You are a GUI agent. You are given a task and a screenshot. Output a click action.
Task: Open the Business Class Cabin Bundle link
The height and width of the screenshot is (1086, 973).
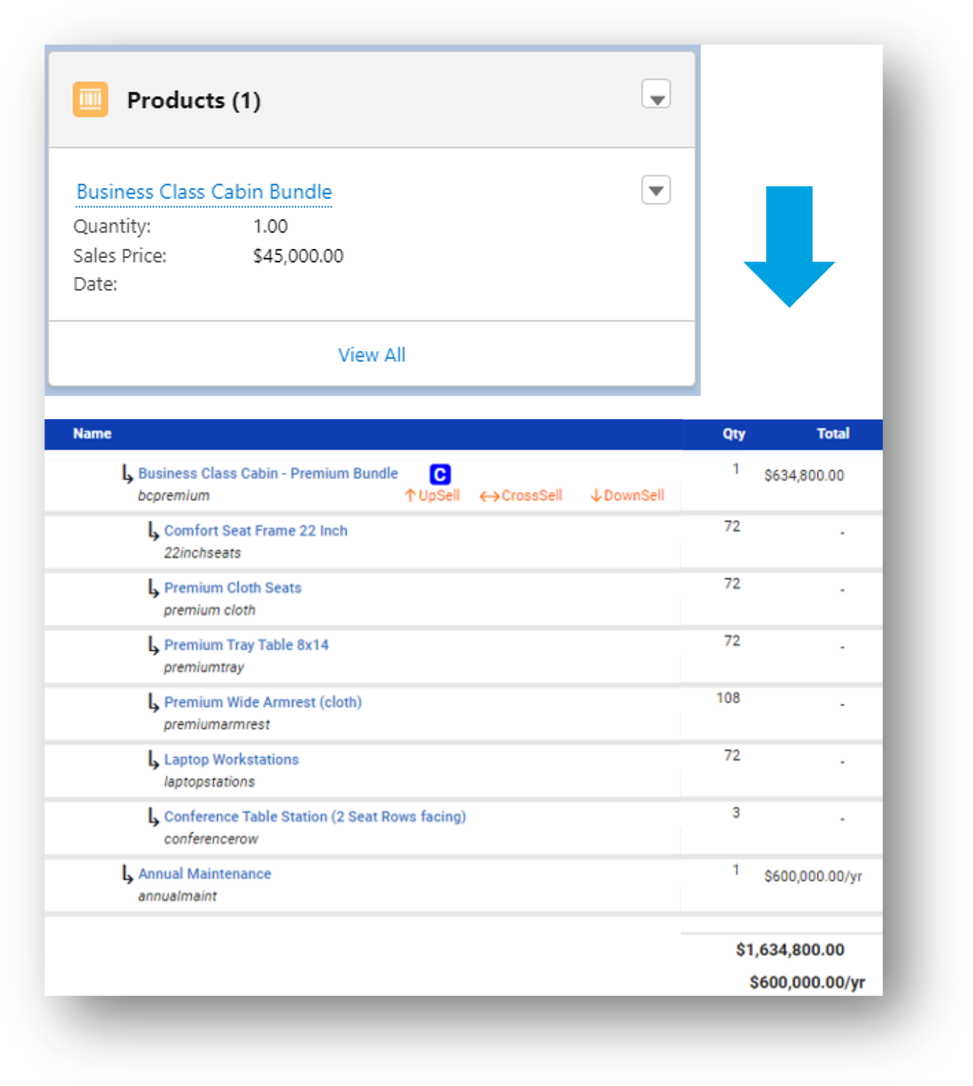(x=204, y=191)
